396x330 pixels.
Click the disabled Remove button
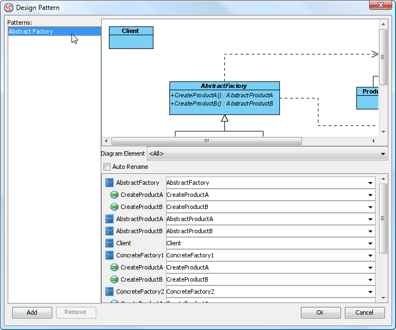(76, 312)
